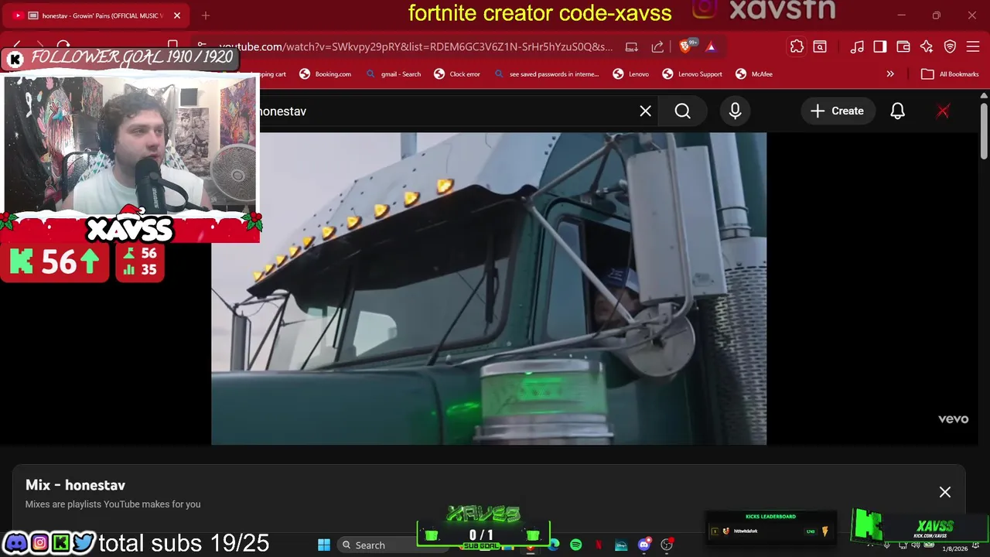Image resolution: width=990 pixels, height=557 pixels.
Task: Click the YouTube search field with honestav
Action: pyautogui.click(x=445, y=111)
